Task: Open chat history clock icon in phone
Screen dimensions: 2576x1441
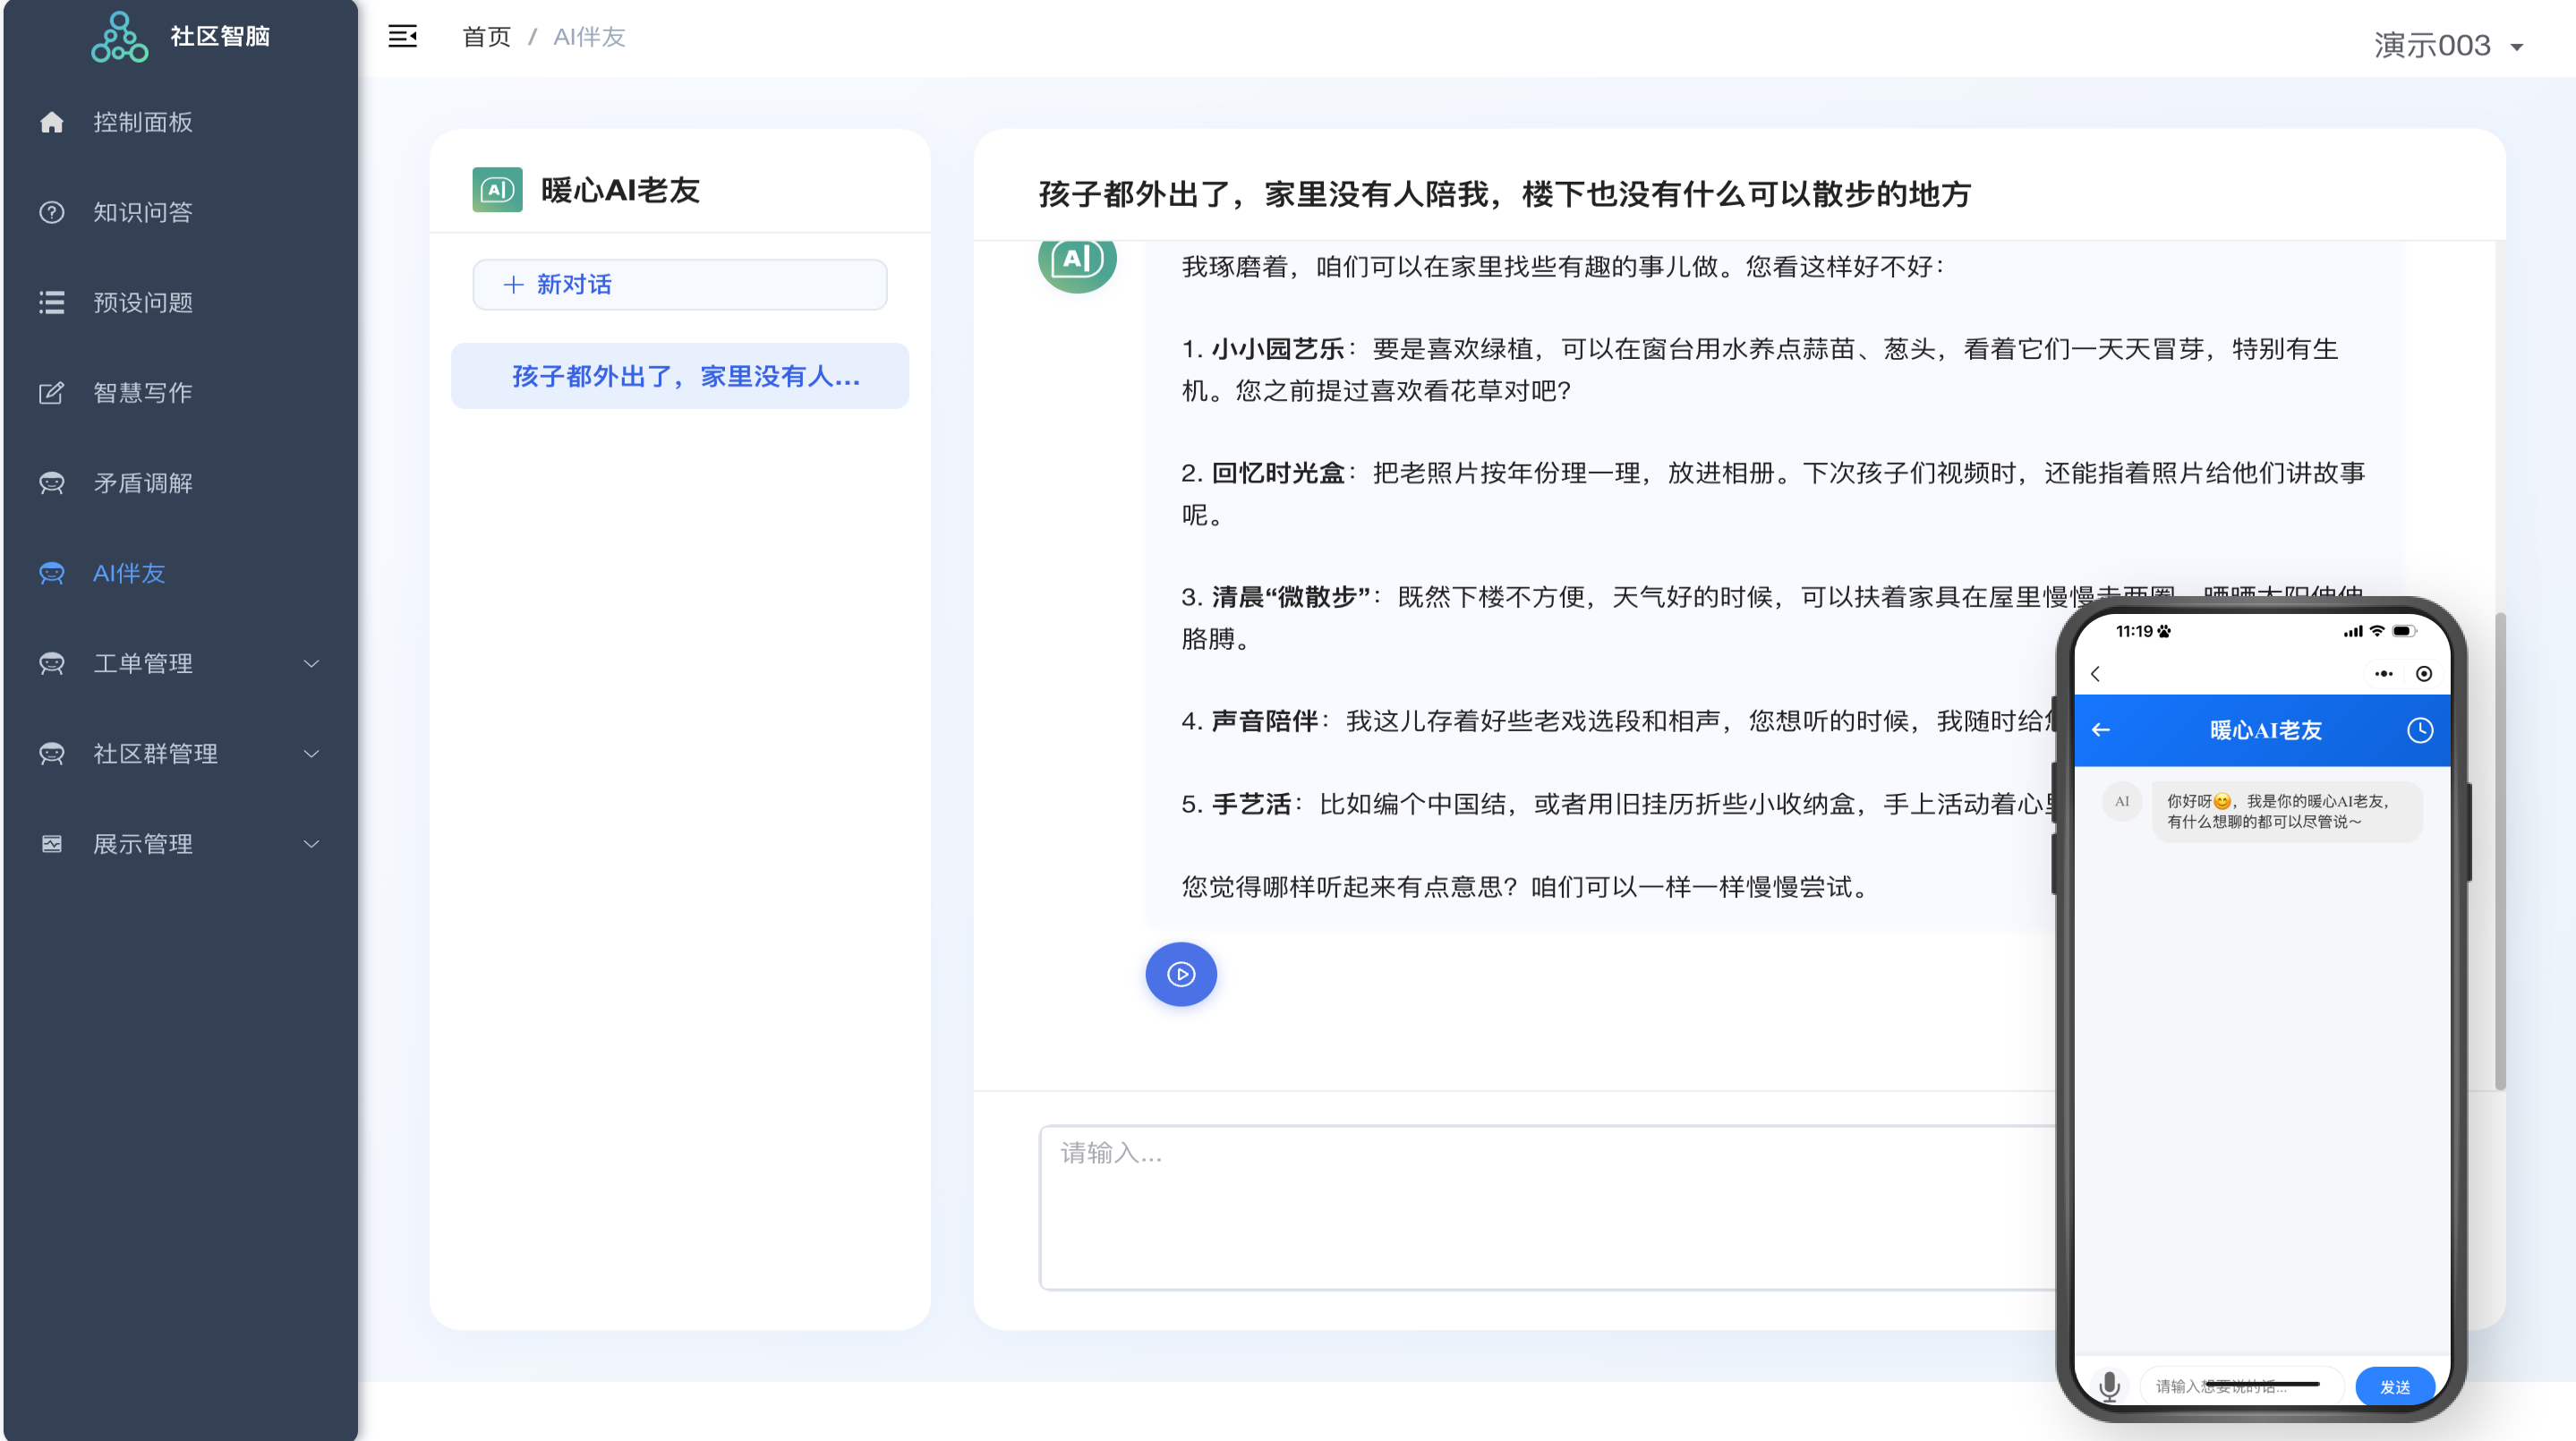Action: pyautogui.click(x=2419, y=730)
